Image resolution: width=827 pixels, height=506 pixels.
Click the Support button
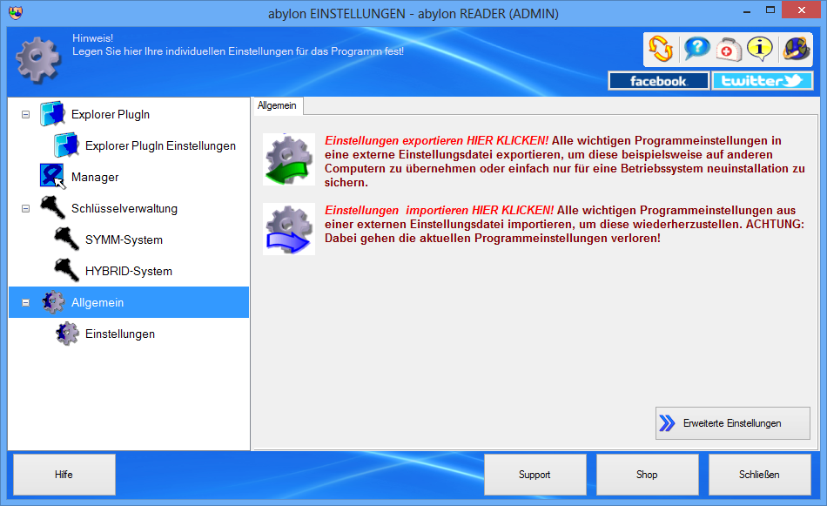[535, 475]
